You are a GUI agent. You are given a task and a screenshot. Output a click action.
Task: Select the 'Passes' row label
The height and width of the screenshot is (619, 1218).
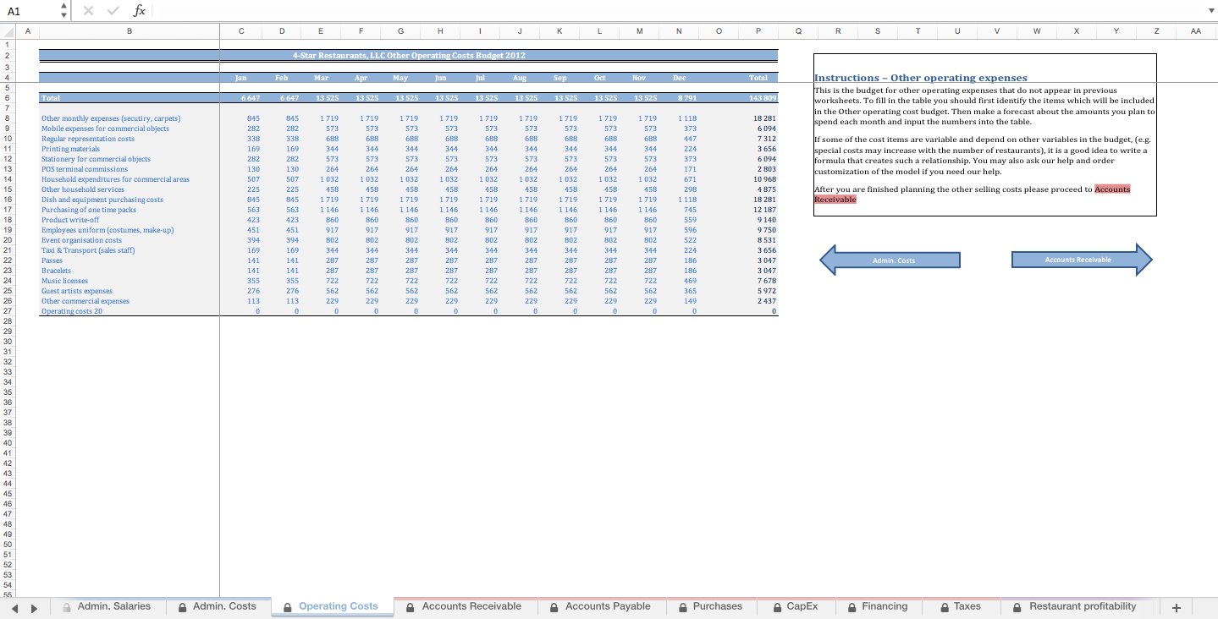click(x=52, y=260)
